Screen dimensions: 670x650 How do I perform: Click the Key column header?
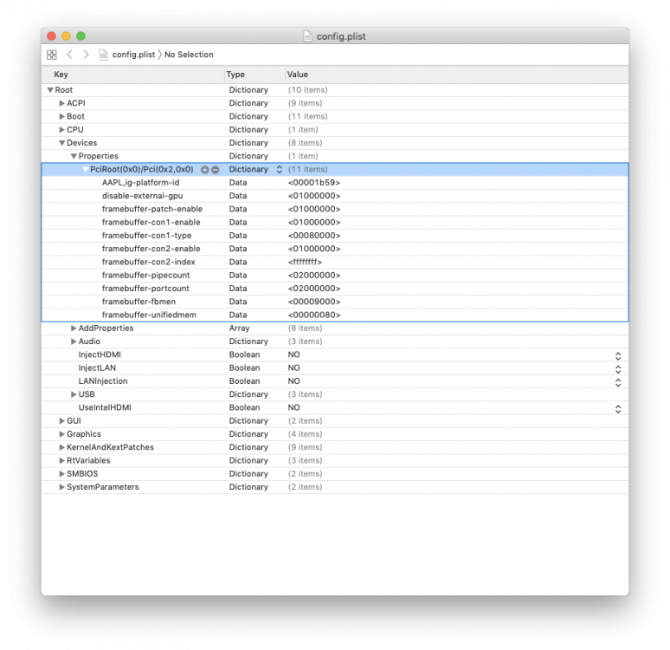133,75
